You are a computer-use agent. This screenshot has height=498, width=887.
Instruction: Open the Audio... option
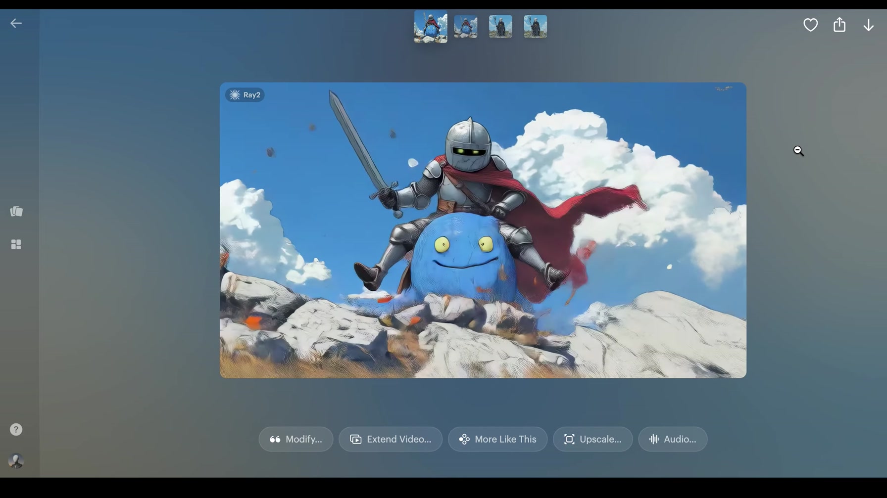[x=673, y=439]
